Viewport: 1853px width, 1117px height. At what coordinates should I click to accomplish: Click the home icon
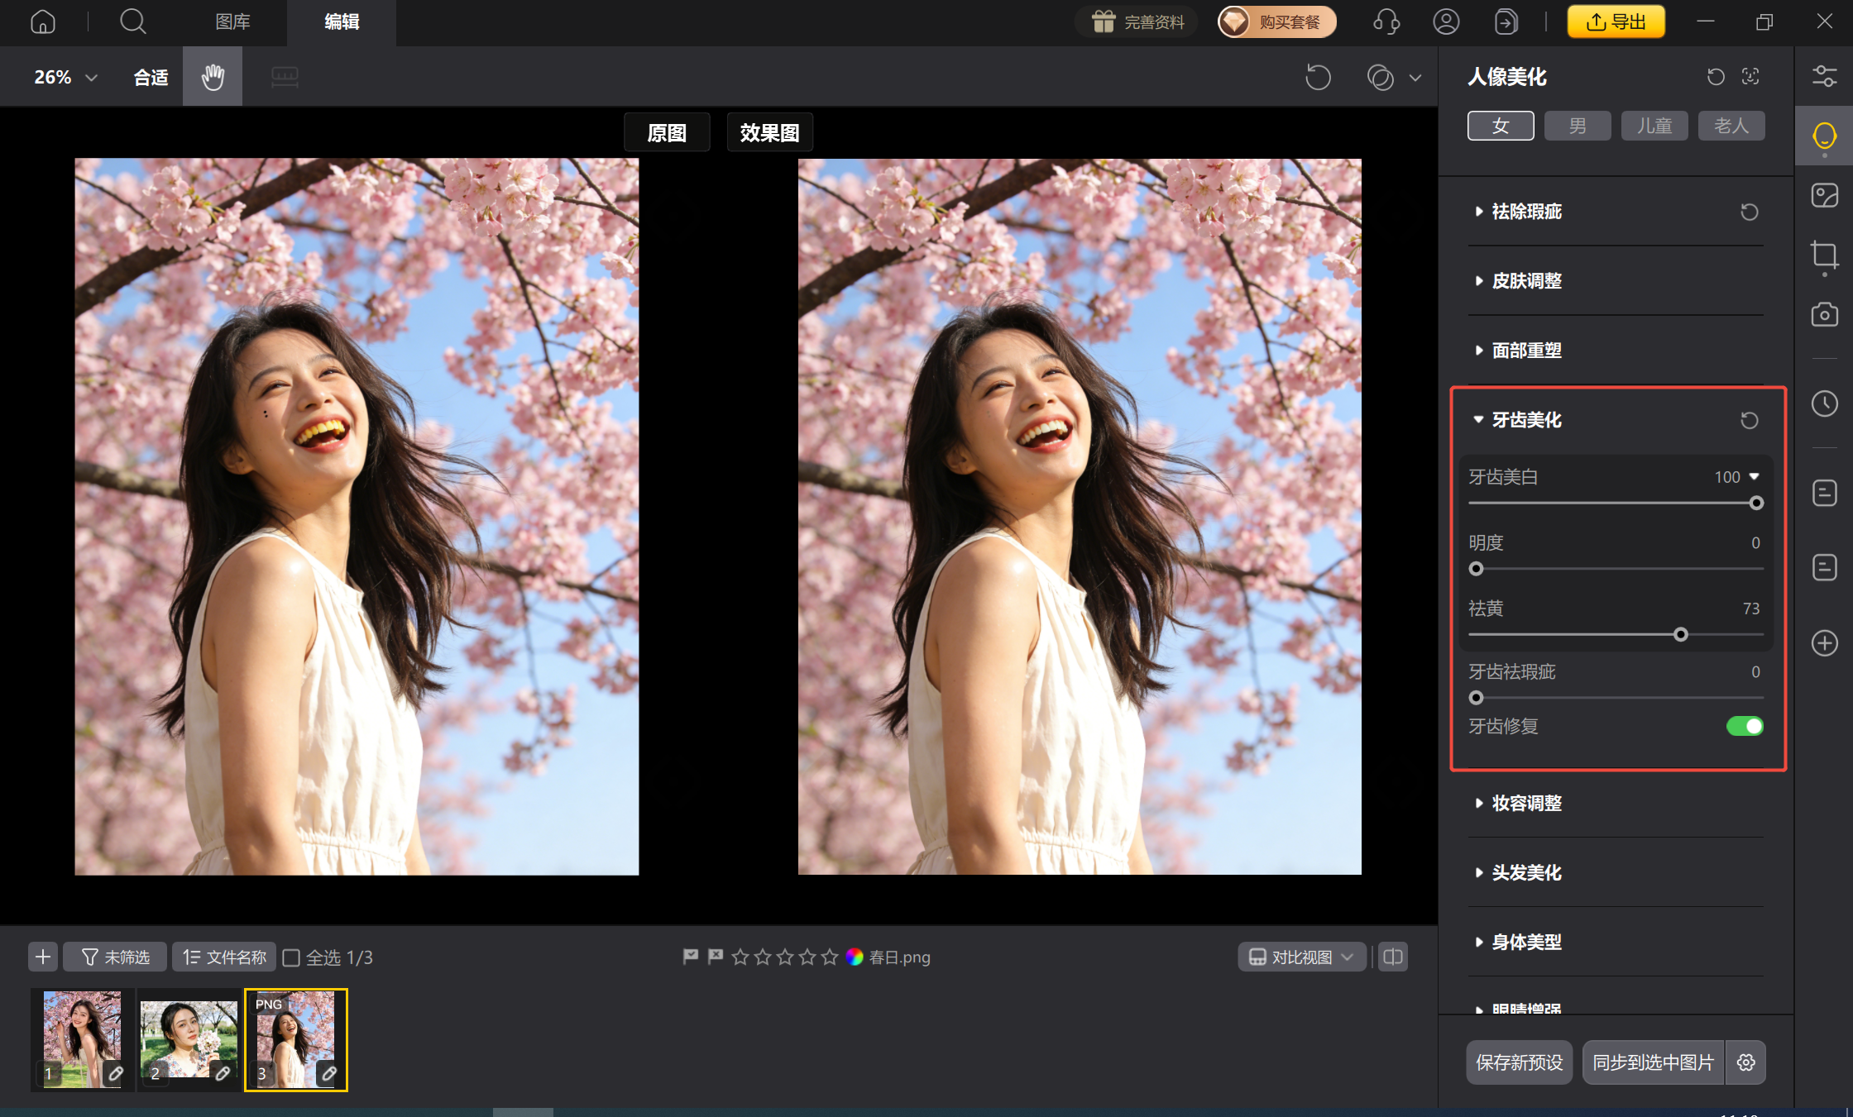(43, 21)
